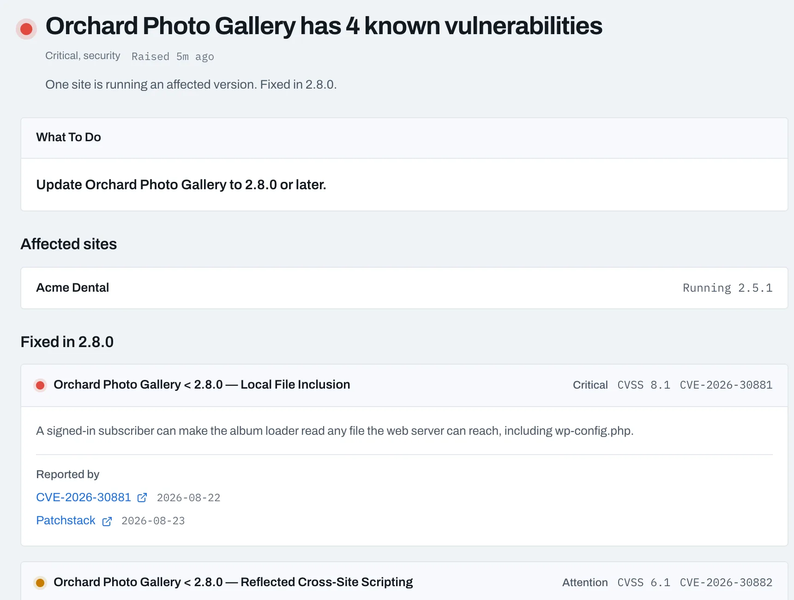Select the Local File Inclusion vulnerability title

click(x=202, y=384)
